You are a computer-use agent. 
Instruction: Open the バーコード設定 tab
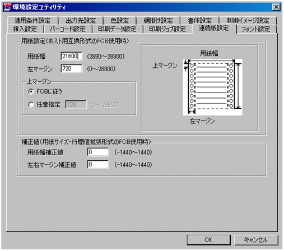tap(68, 29)
